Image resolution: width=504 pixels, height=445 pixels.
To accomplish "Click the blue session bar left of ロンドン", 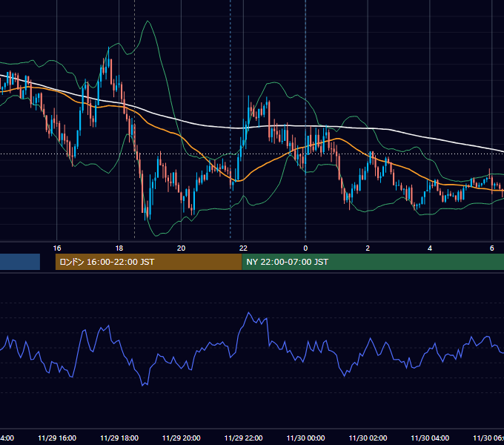I will 20,262.
